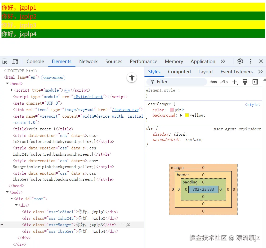The image size is (266, 248).
Task: Select the inspect element picker tool
Action: (4, 61)
